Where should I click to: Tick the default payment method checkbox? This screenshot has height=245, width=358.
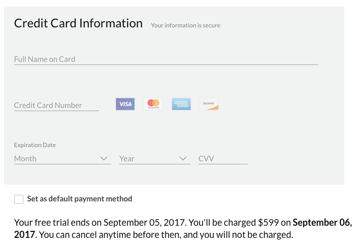pyautogui.click(x=19, y=199)
